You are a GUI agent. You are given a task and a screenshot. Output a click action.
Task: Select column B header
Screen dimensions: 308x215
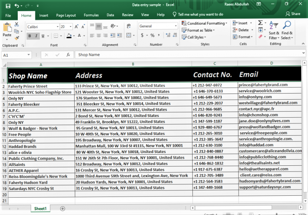pos(133,64)
